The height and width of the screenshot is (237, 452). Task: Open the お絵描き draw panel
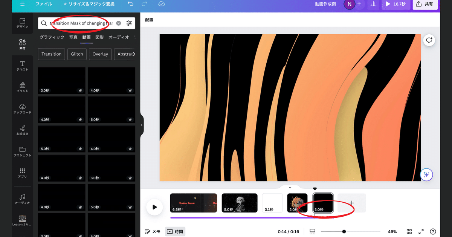(22, 130)
